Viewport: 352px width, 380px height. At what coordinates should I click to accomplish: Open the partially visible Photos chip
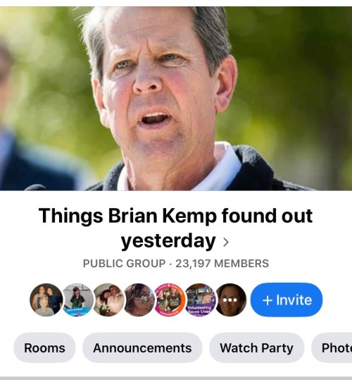coord(332,348)
